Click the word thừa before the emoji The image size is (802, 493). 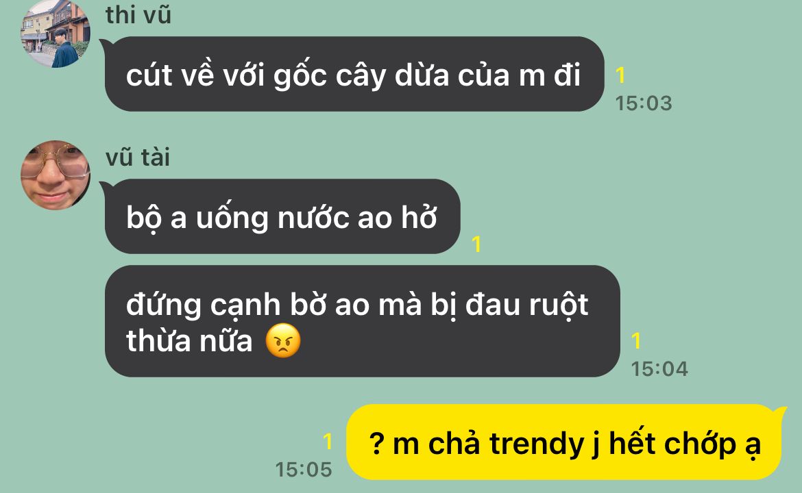[x=159, y=340]
